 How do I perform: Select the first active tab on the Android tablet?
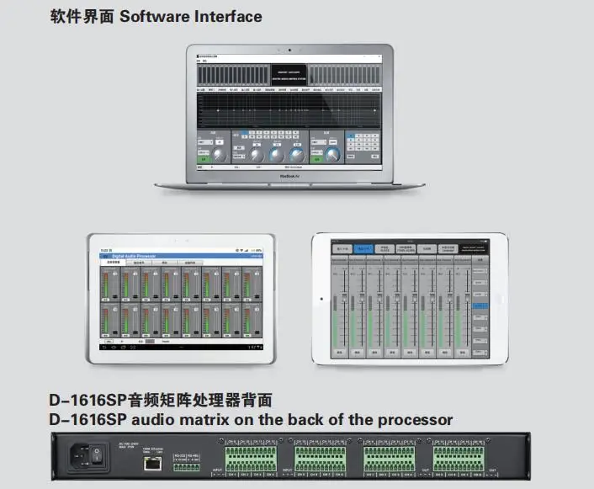tap(114, 263)
